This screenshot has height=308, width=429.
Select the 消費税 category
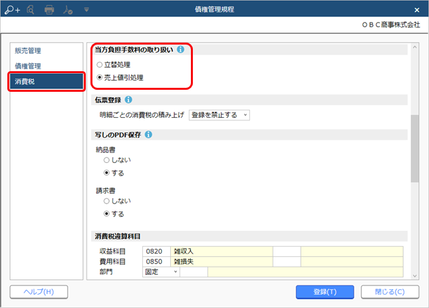pyautogui.click(x=47, y=82)
